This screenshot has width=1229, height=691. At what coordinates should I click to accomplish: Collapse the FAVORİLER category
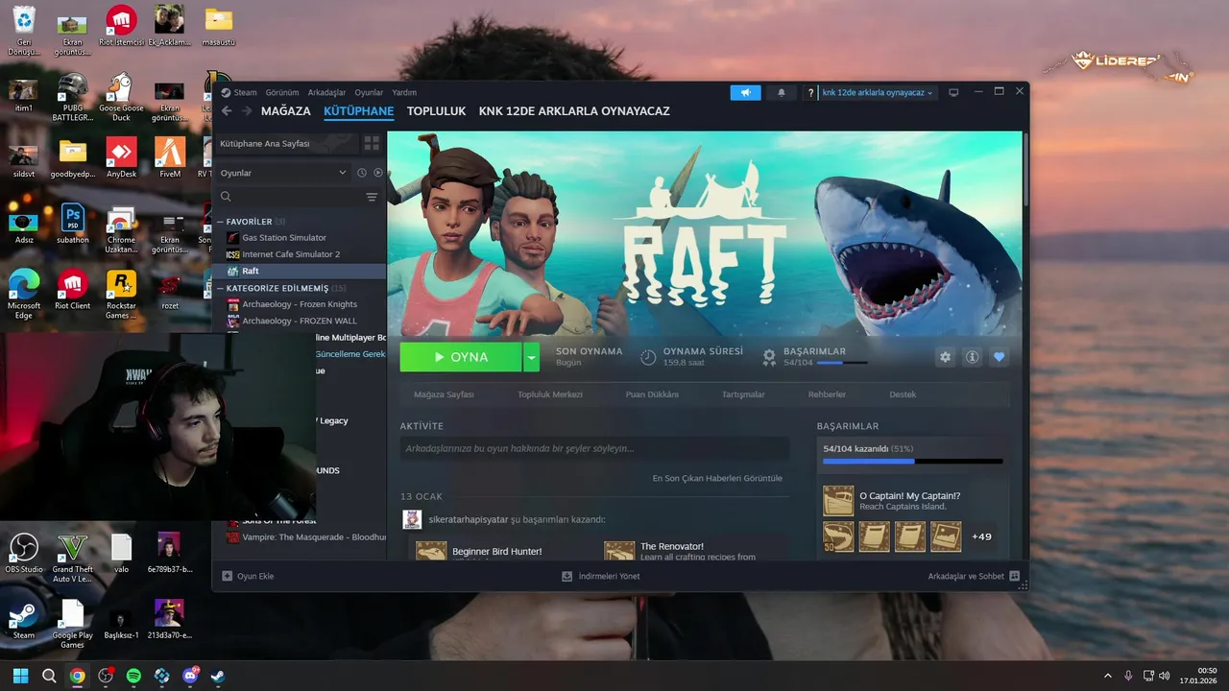click(220, 222)
